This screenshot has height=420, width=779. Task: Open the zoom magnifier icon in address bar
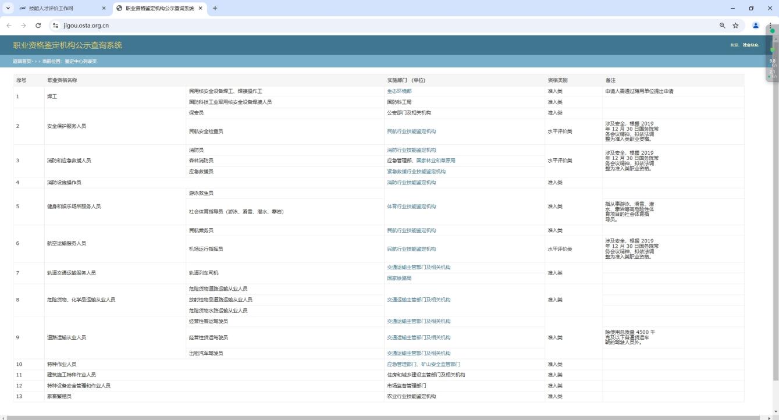723,26
